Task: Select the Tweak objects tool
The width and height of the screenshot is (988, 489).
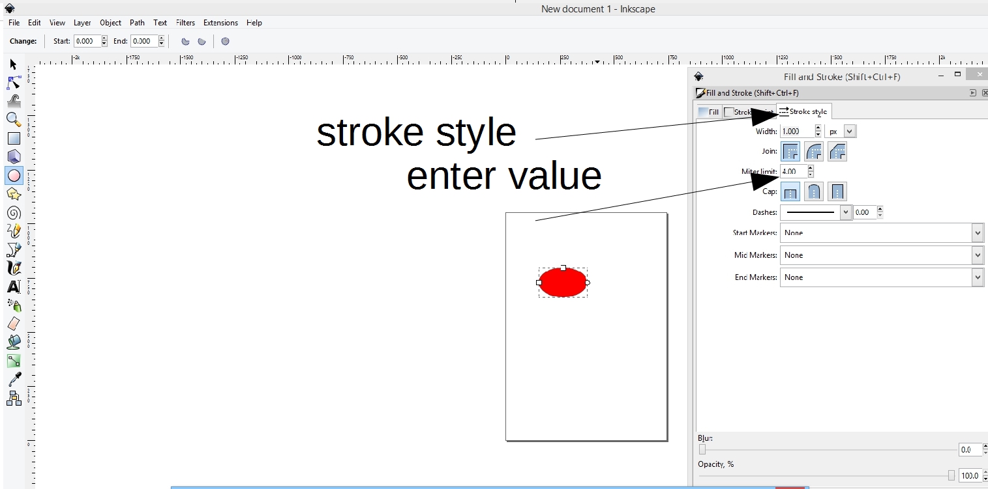Action: point(13,101)
